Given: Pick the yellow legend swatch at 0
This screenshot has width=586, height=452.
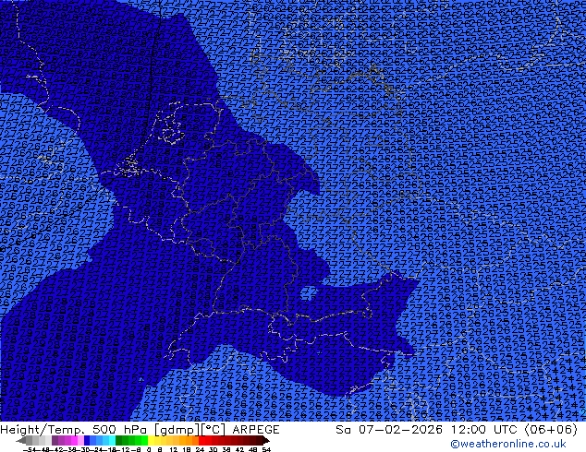Looking at the screenshot, I should tap(151, 440).
